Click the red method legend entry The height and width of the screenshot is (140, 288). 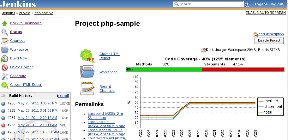coord(268,101)
